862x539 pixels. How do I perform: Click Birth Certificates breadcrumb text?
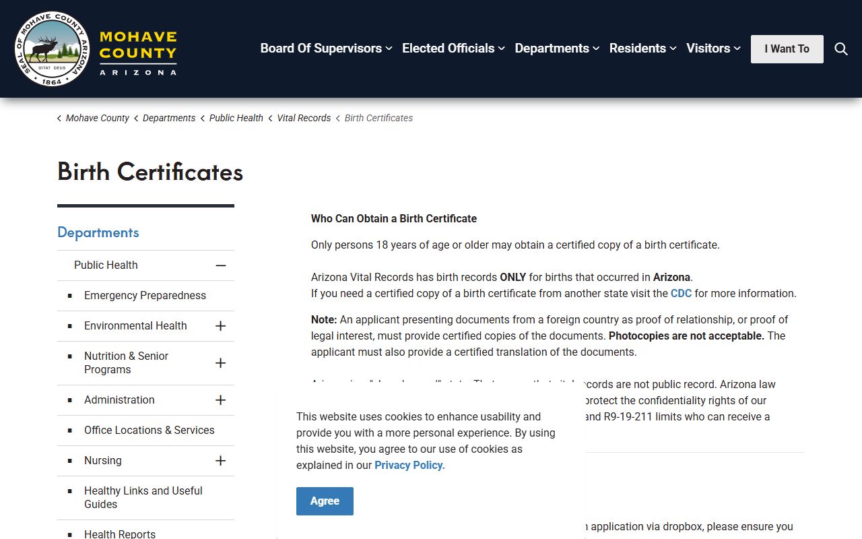click(378, 118)
